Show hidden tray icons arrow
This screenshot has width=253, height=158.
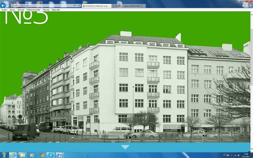click(231, 155)
